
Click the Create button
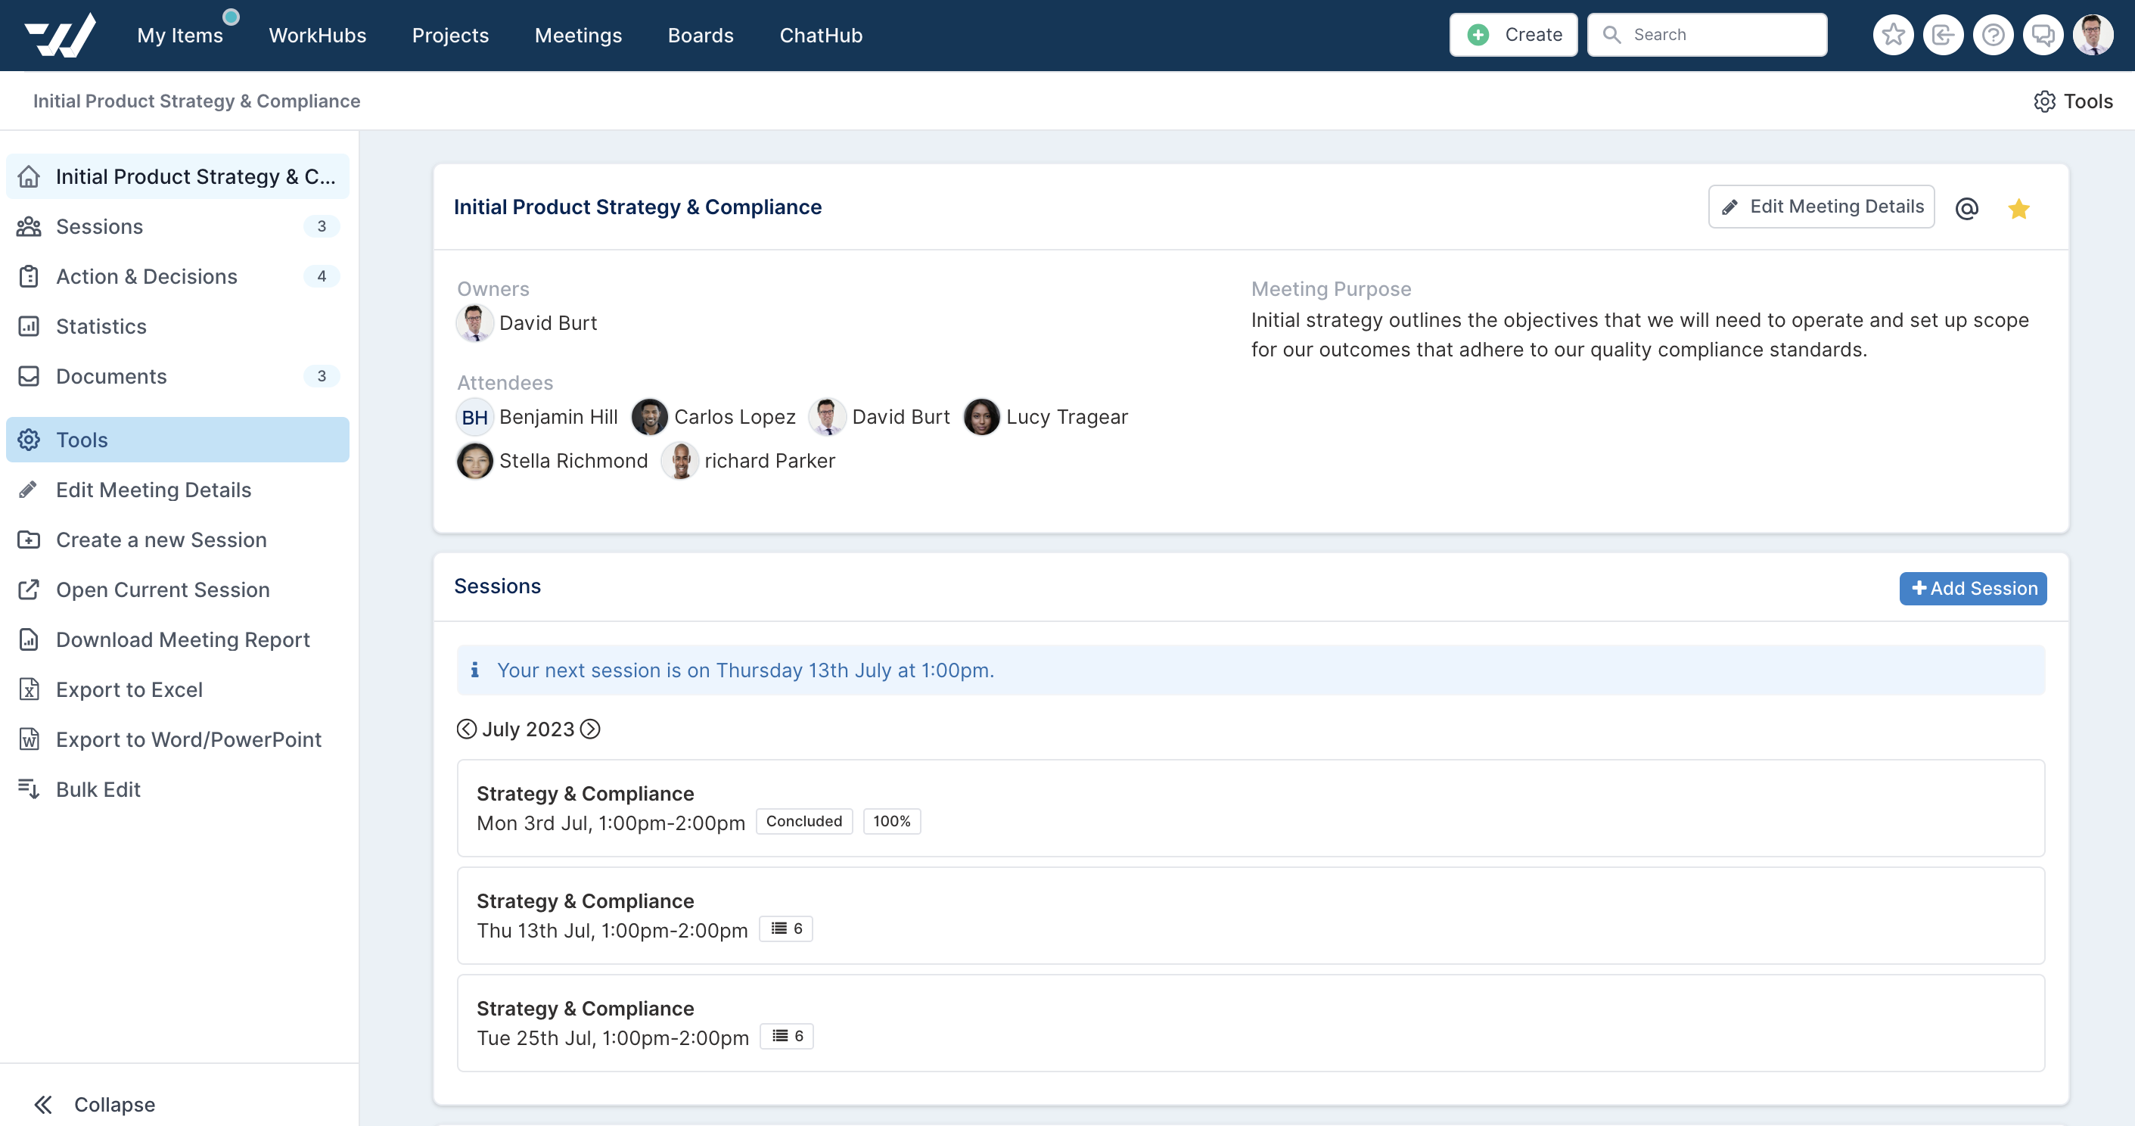1513,35
